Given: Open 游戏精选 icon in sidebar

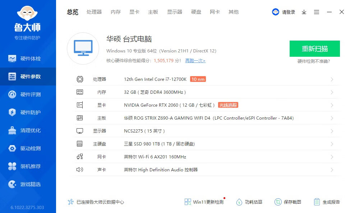Looking at the screenshot, I should click(x=12, y=184).
